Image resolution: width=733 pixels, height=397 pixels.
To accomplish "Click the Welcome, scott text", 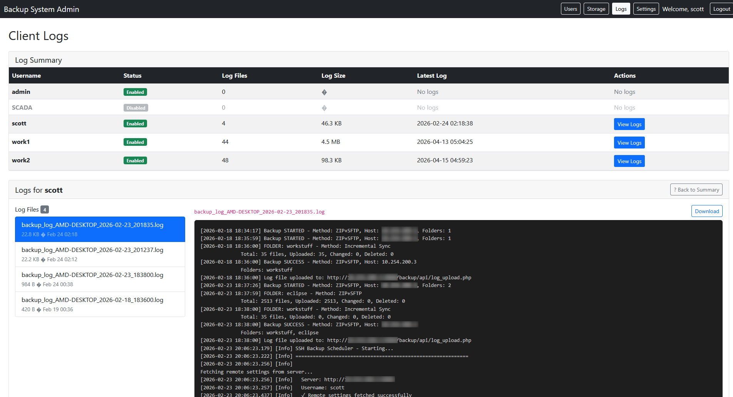I will [683, 9].
